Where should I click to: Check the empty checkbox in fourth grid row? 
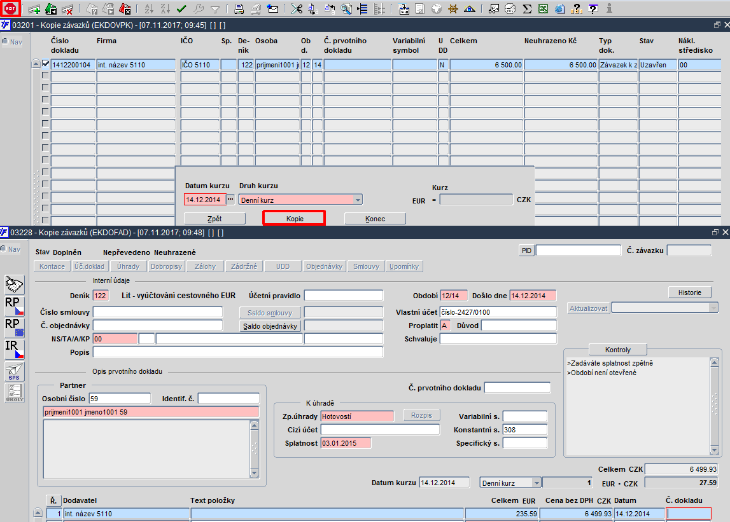click(x=45, y=99)
